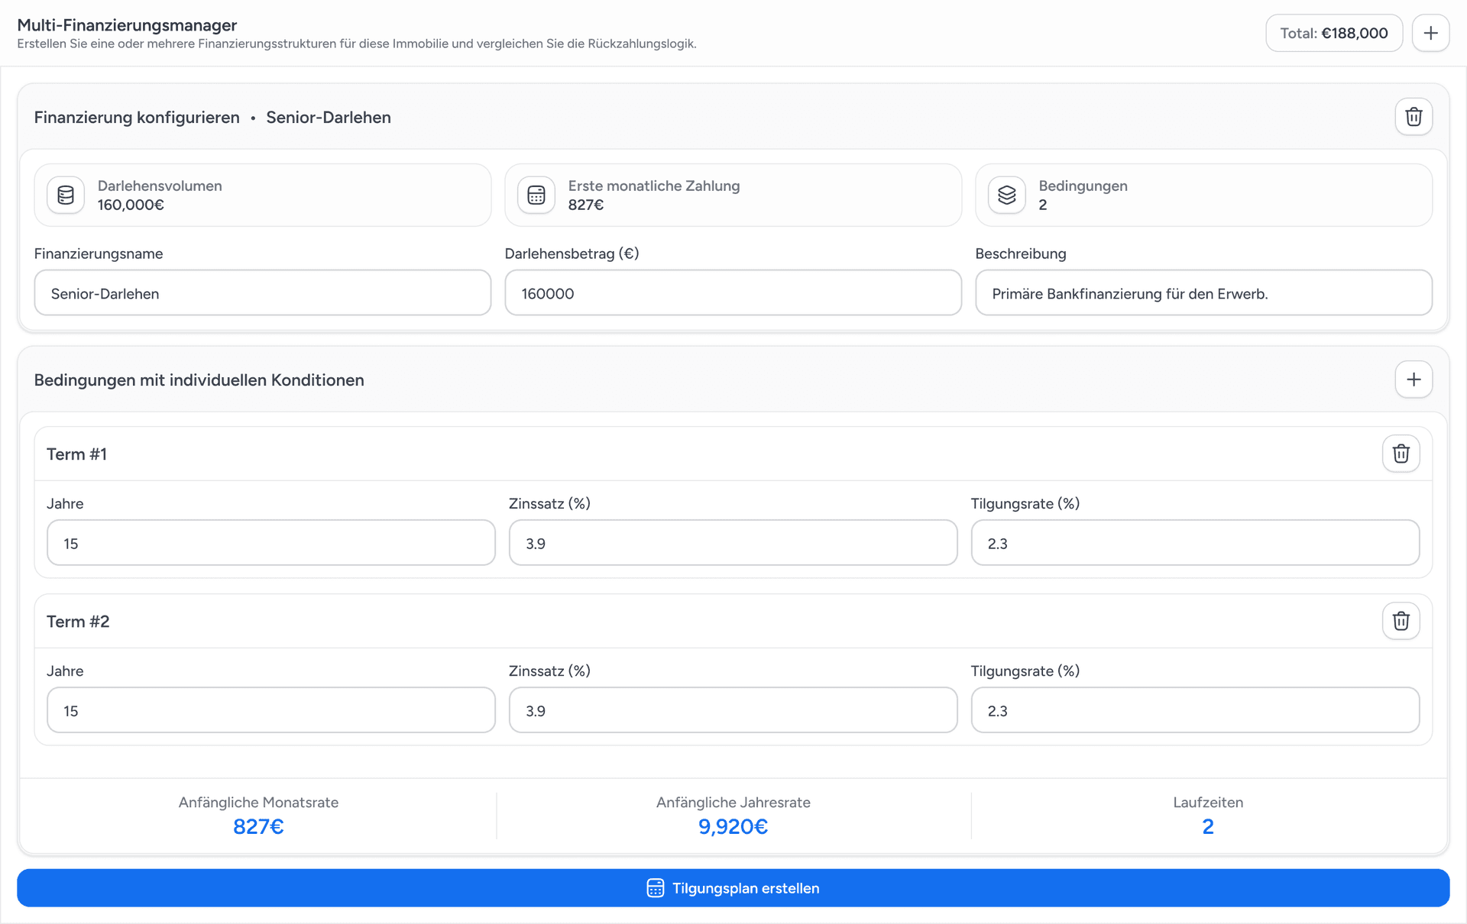Click Term #2 Jahre input
Screen dimensions: 1467x924
click(270, 710)
